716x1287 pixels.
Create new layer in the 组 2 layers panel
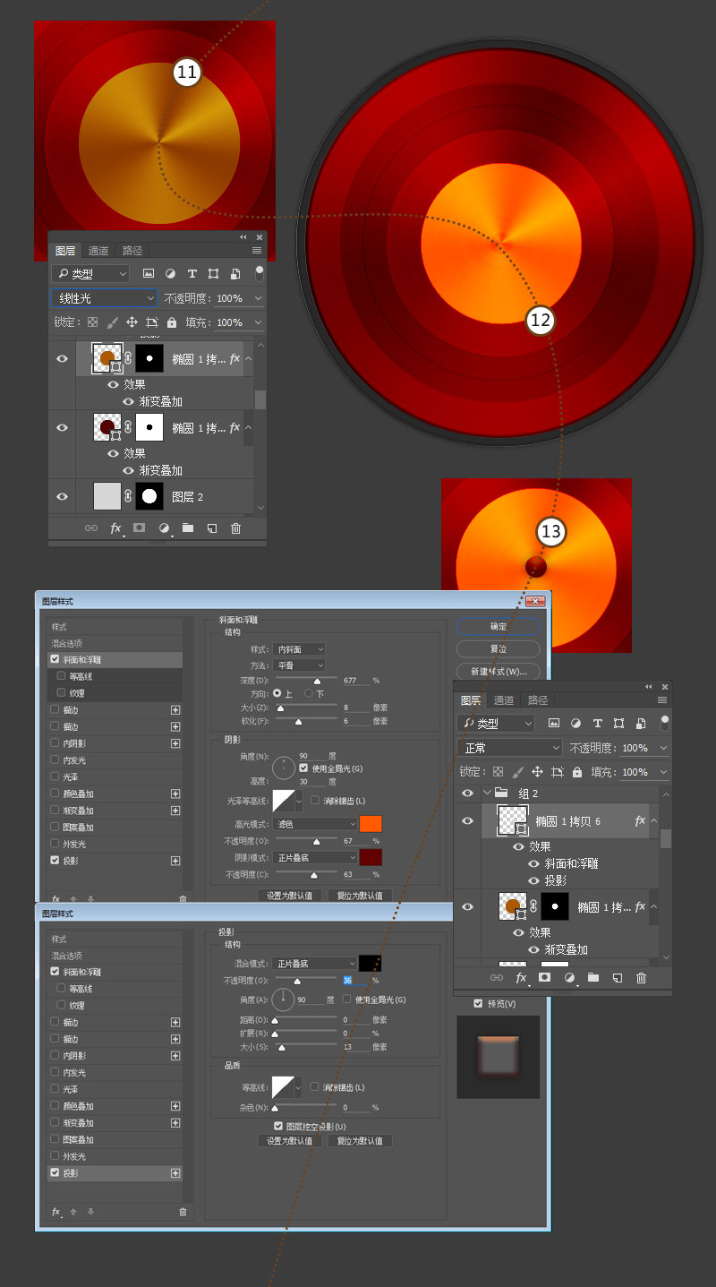618,978
